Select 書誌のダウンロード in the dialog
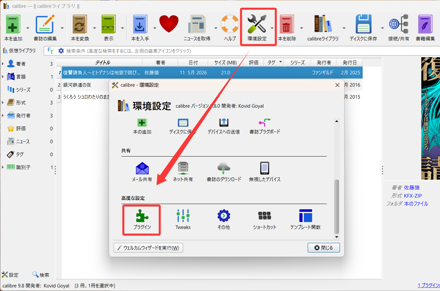 click(x=224, y=172)
